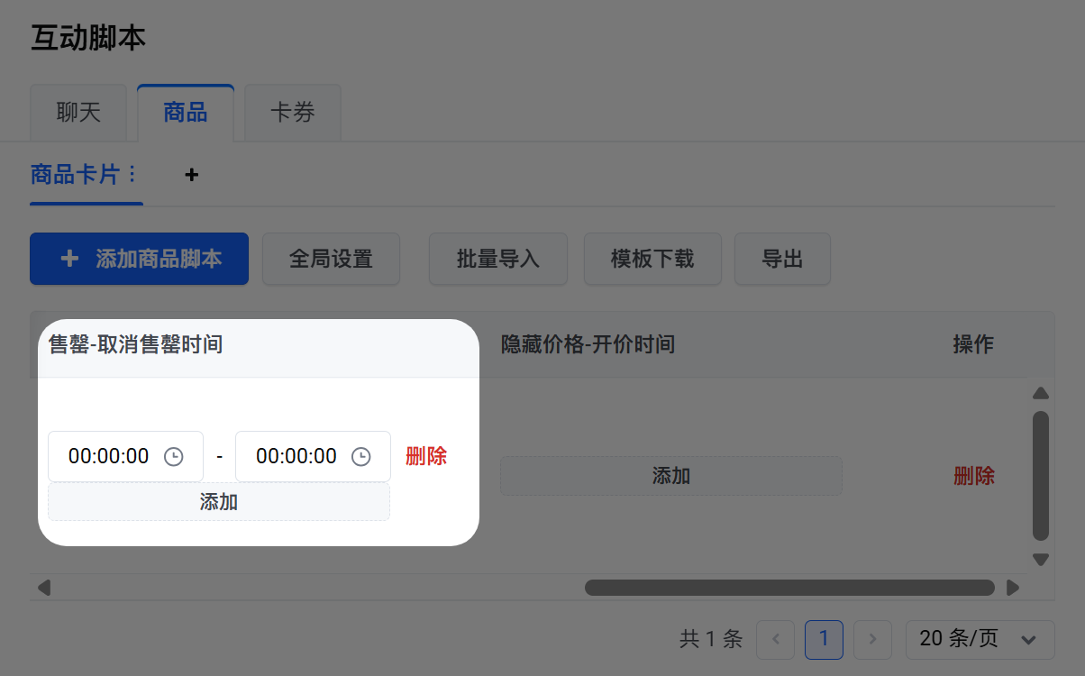Click the 添加商品脚本 button
Image resolution: width=1085 pixels, height=676 pixels.
coord(139,260)
